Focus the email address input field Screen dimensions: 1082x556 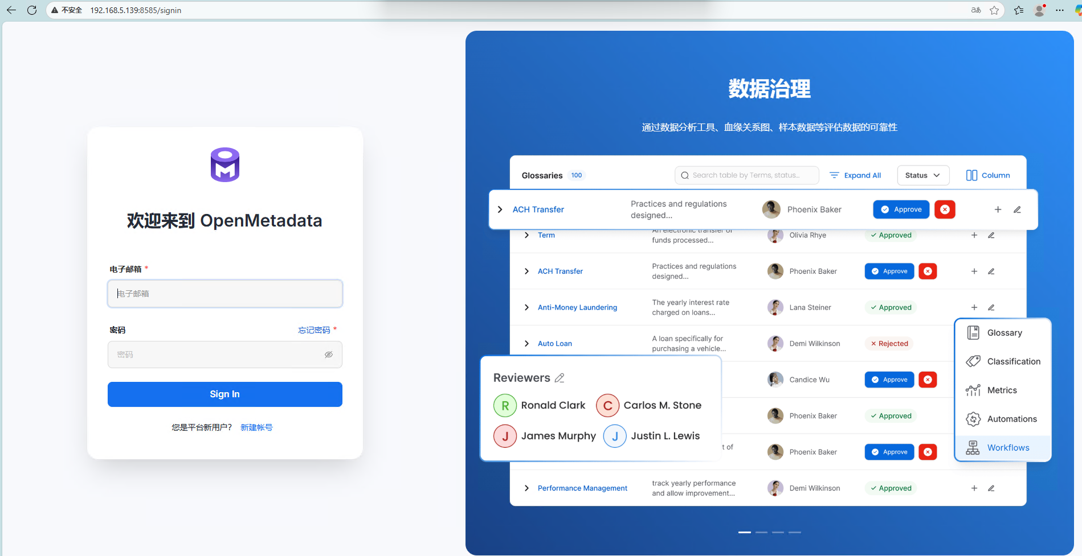coord(225,294)
